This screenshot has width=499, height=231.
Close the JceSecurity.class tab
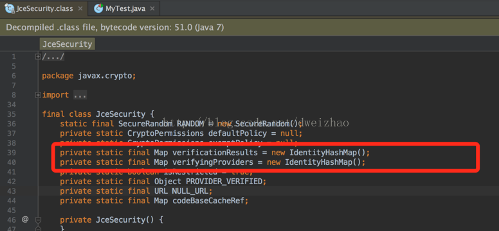coord(80,8)
